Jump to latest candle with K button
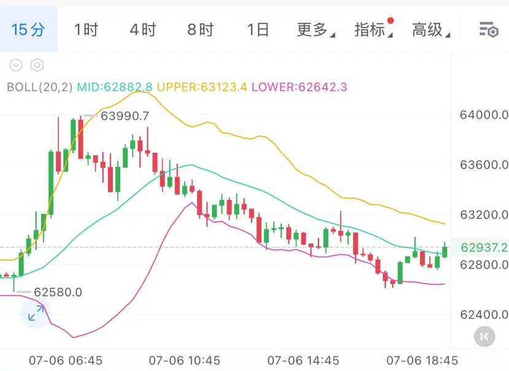The image size is (509, 371). tap(484, 336)
